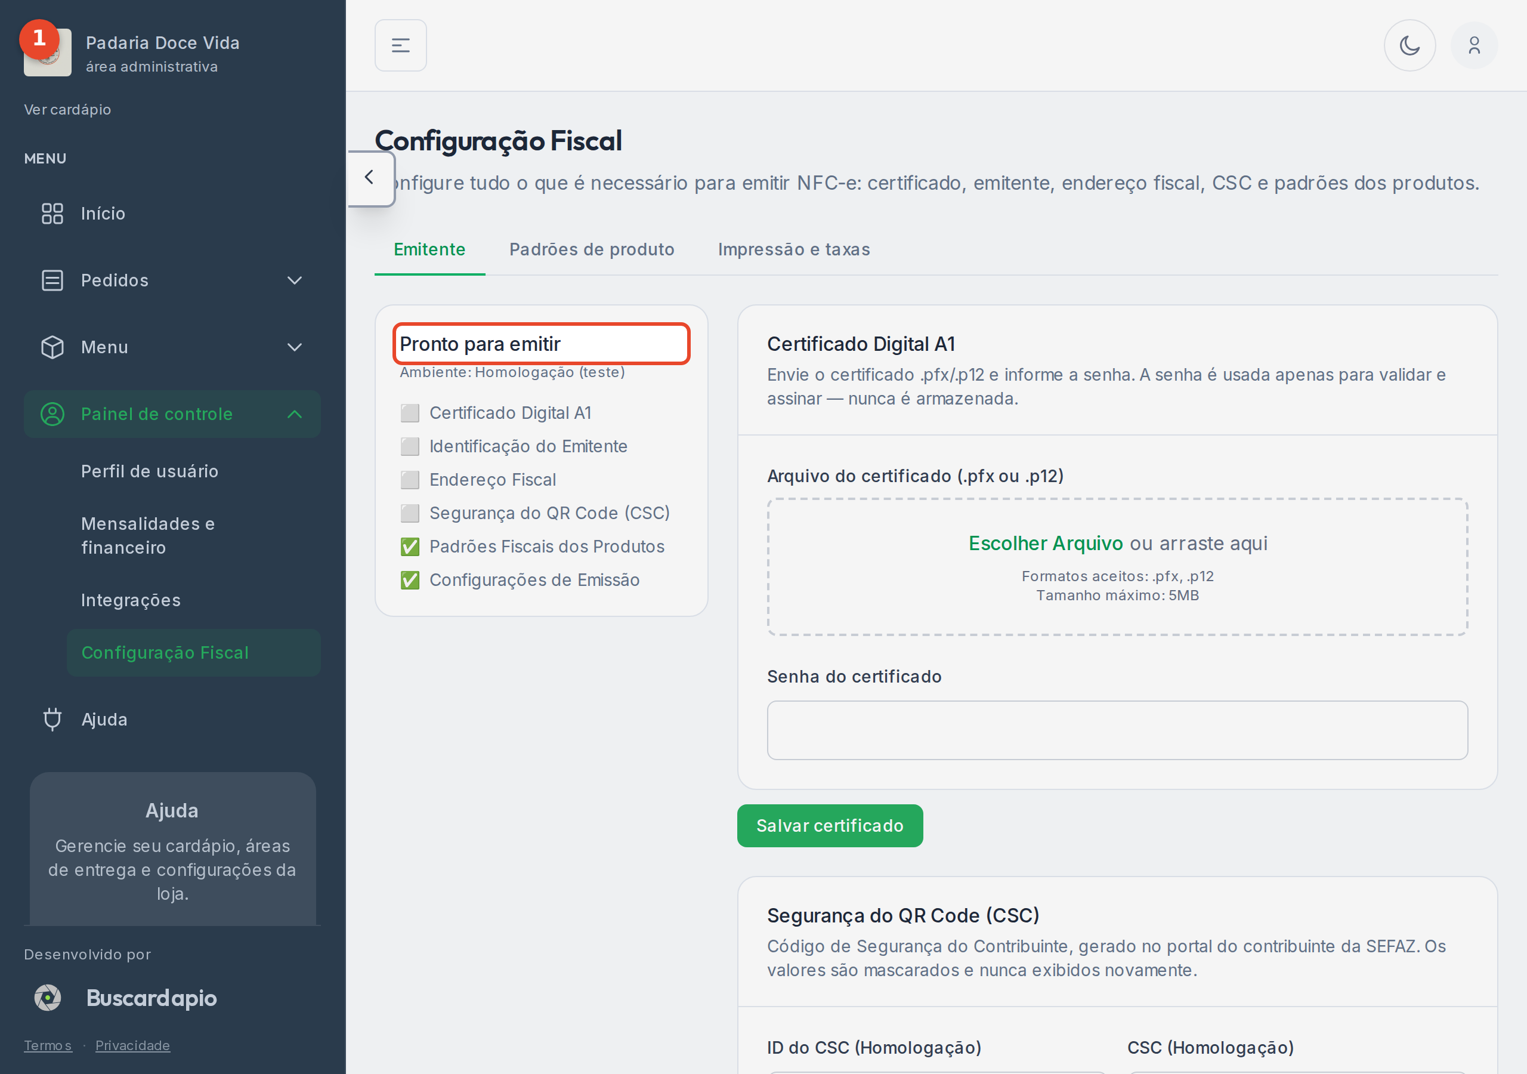Click the Salvar certificado button

pyautogui.click(x=829, y=826)
